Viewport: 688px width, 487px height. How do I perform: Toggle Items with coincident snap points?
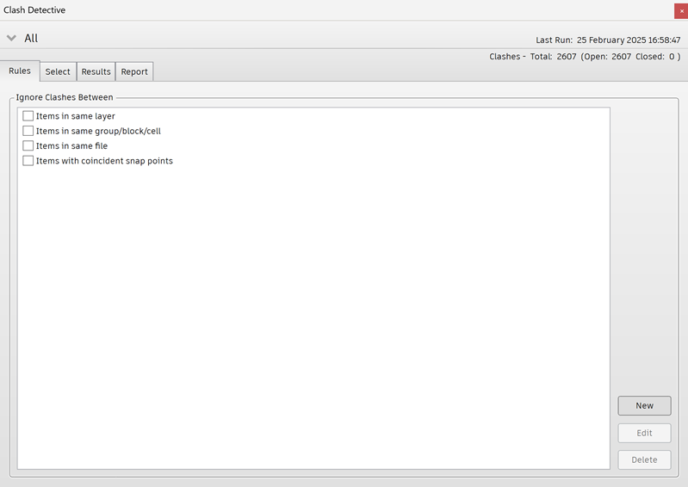pos(28,161)
